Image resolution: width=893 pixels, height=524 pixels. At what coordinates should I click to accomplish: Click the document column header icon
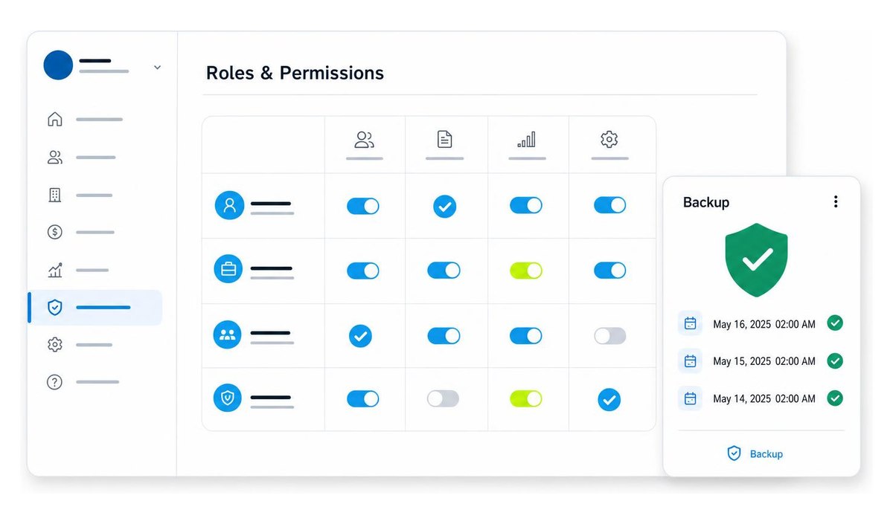coord(444,139)
